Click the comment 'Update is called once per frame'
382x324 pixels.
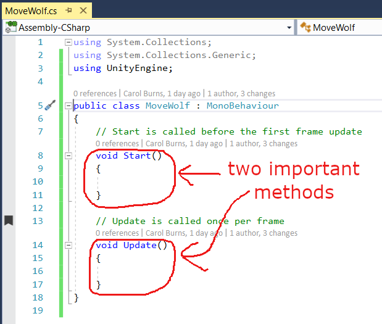[190, 221]
